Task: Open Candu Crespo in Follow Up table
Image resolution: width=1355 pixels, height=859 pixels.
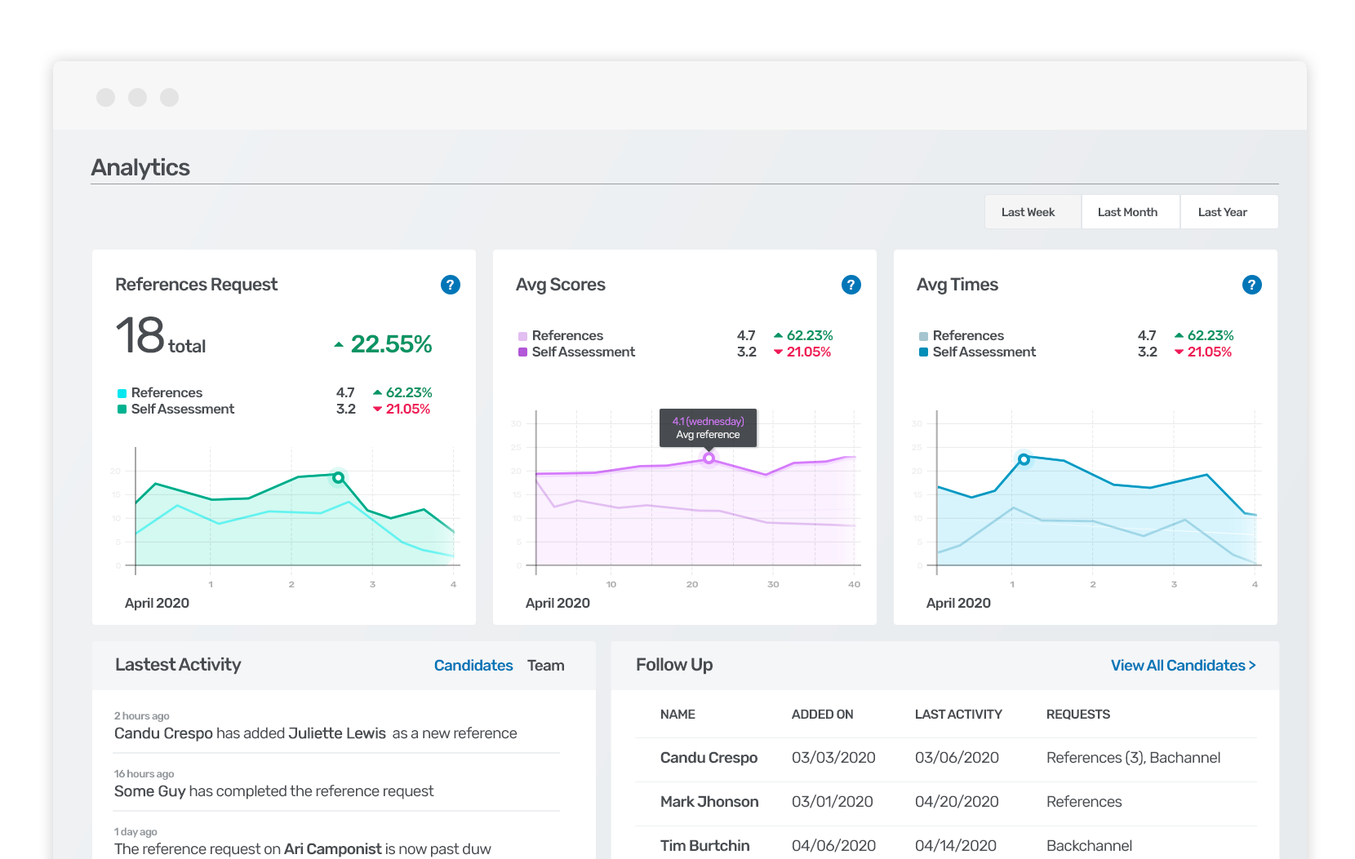Action: [709, 758]
